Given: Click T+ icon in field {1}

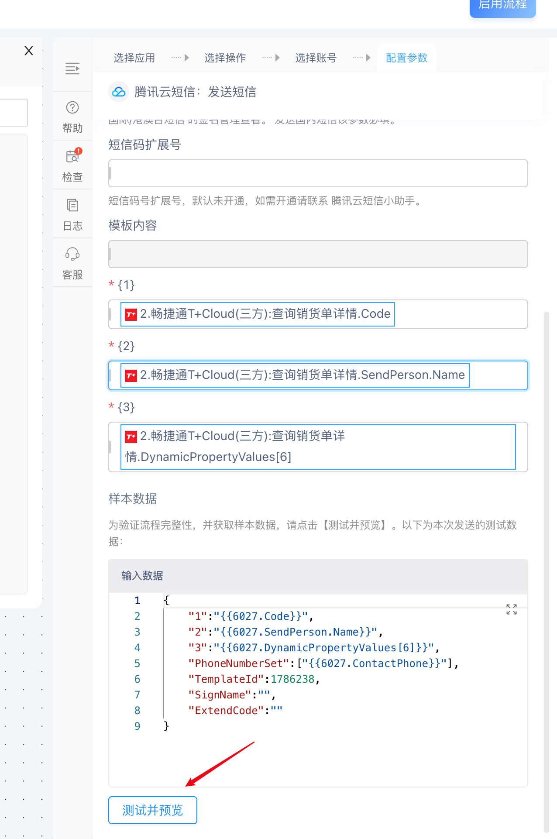Looking at the screenshot, I should [x=131, y=314].
